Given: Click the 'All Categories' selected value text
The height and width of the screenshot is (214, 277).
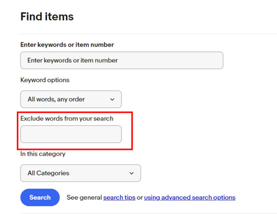Looking at the screenshot, I should [x=49, y=173].
